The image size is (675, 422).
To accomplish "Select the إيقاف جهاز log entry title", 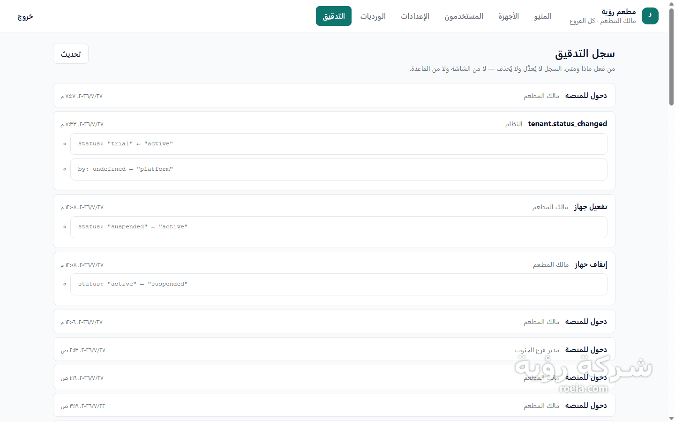I will click(x=591, y=264).
